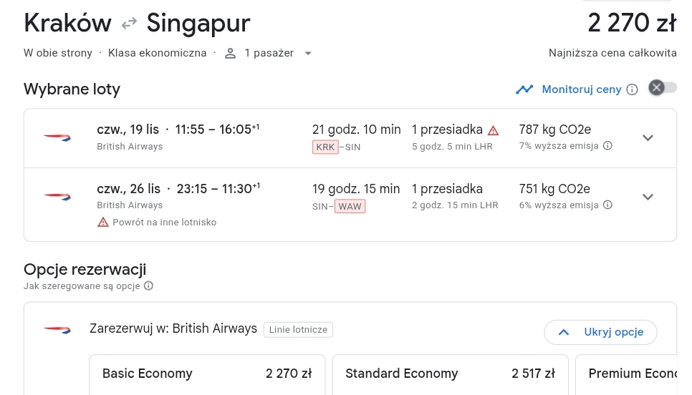Select the Standard Economy 2 517 zł fare
The width and height of the screenshot is (692, 395).
450,374
